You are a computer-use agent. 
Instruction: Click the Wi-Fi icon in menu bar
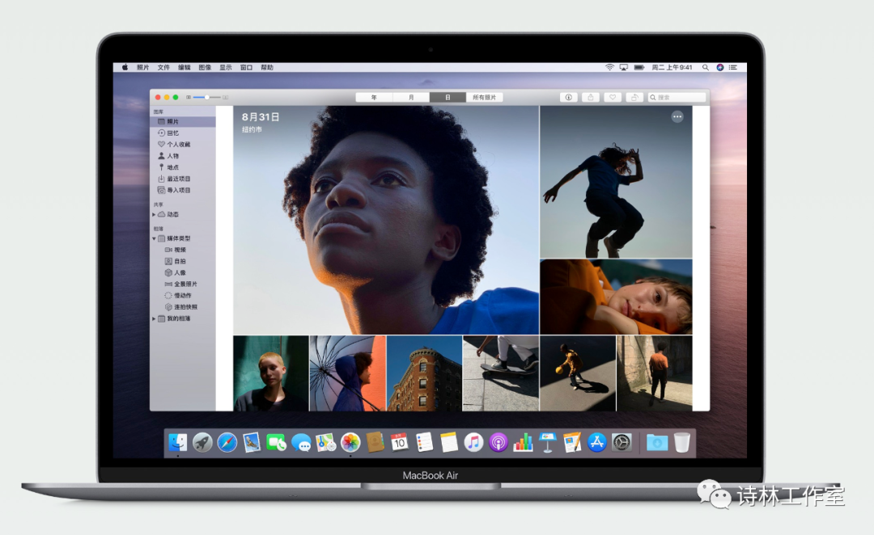coord(610,67)
